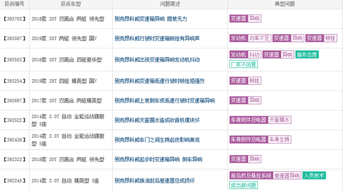Click the 厂家不回复 tag
Viewport: 343px width, 191px height.
tap(244, 64)
